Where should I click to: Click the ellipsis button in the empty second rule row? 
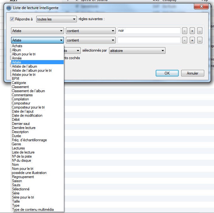pos(200,40)
